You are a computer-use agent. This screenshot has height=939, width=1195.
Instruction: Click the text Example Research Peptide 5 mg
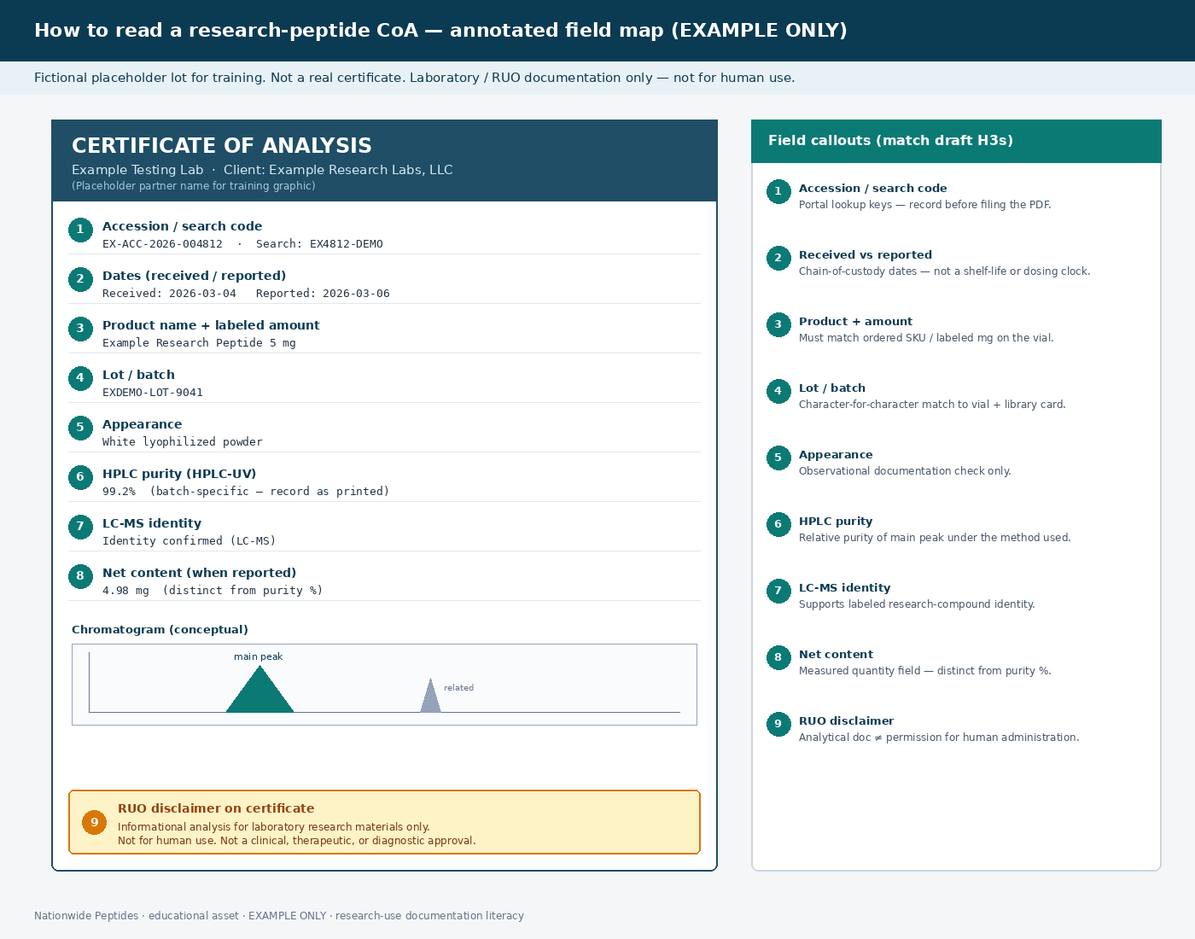199,343
